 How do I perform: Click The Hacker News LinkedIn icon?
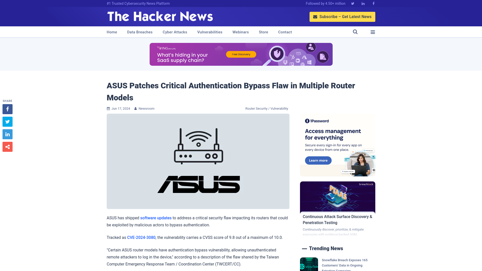(363, 3)
